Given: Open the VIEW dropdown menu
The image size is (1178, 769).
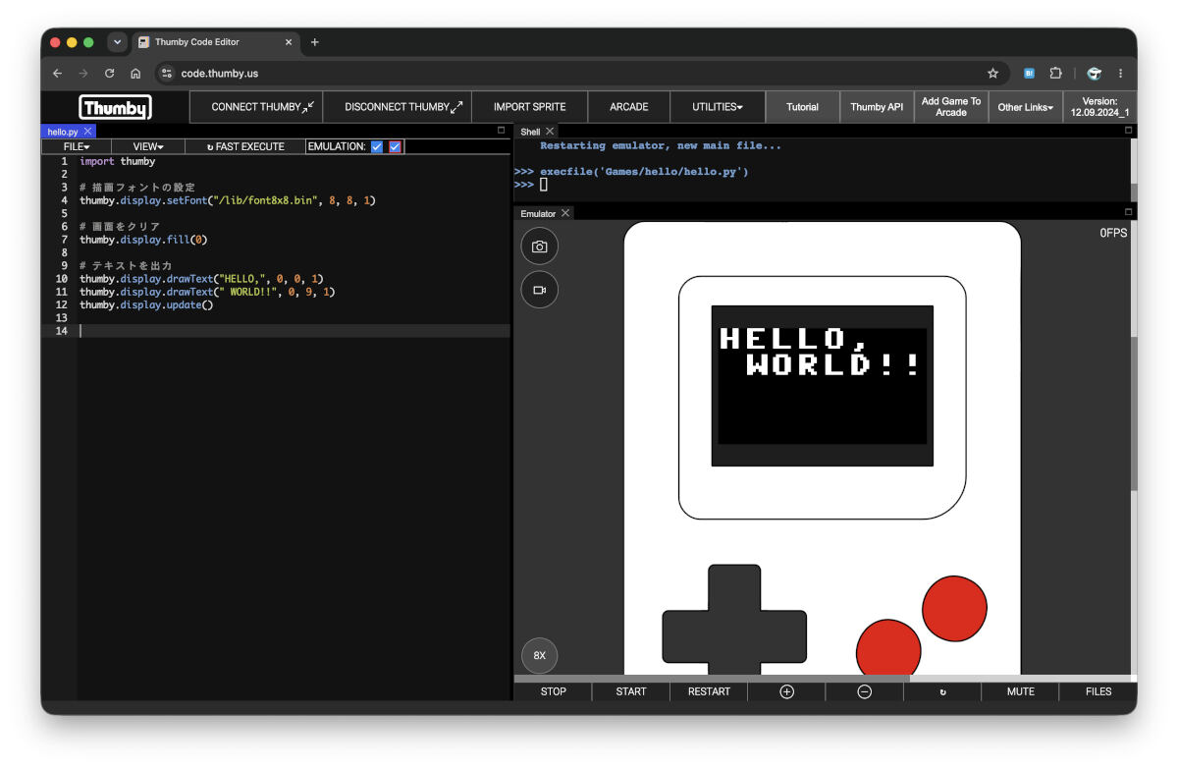Looking at the screenshot, I should pyautogui.click(x=148, y=146).
